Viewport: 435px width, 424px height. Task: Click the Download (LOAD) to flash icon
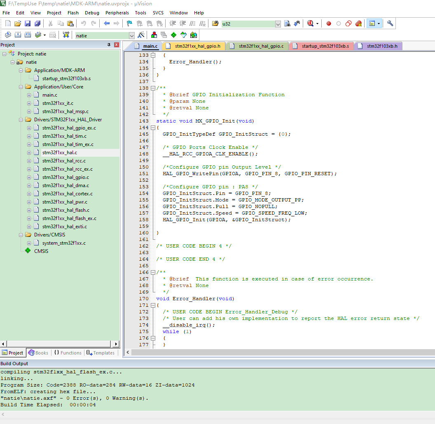(x=66, y=35)
